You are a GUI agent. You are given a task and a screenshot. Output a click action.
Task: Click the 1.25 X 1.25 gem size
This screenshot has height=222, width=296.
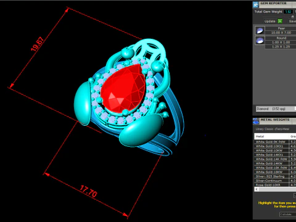click(x=281, y=47)
